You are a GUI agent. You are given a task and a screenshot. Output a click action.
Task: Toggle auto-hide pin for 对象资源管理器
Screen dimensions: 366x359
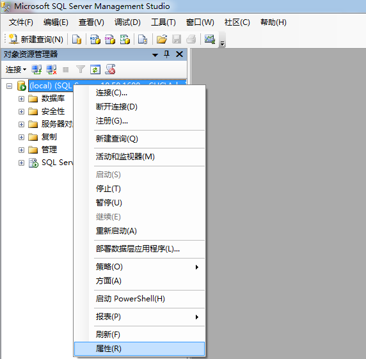tap(166, 54)
